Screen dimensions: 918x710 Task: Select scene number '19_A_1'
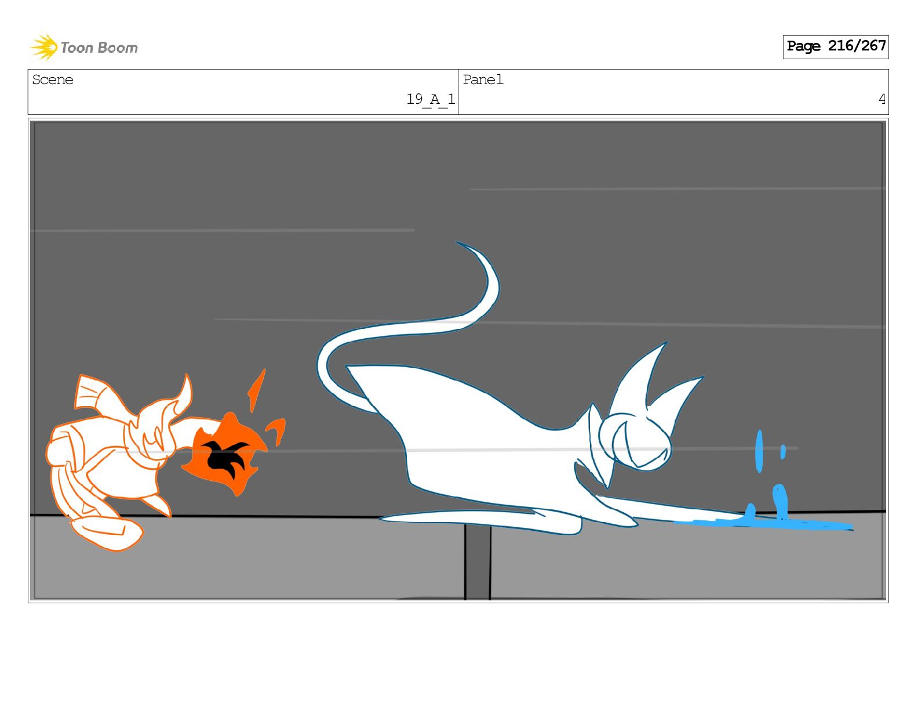431,100
